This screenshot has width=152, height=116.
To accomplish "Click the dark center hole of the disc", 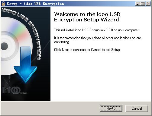I will coord(4,46).
